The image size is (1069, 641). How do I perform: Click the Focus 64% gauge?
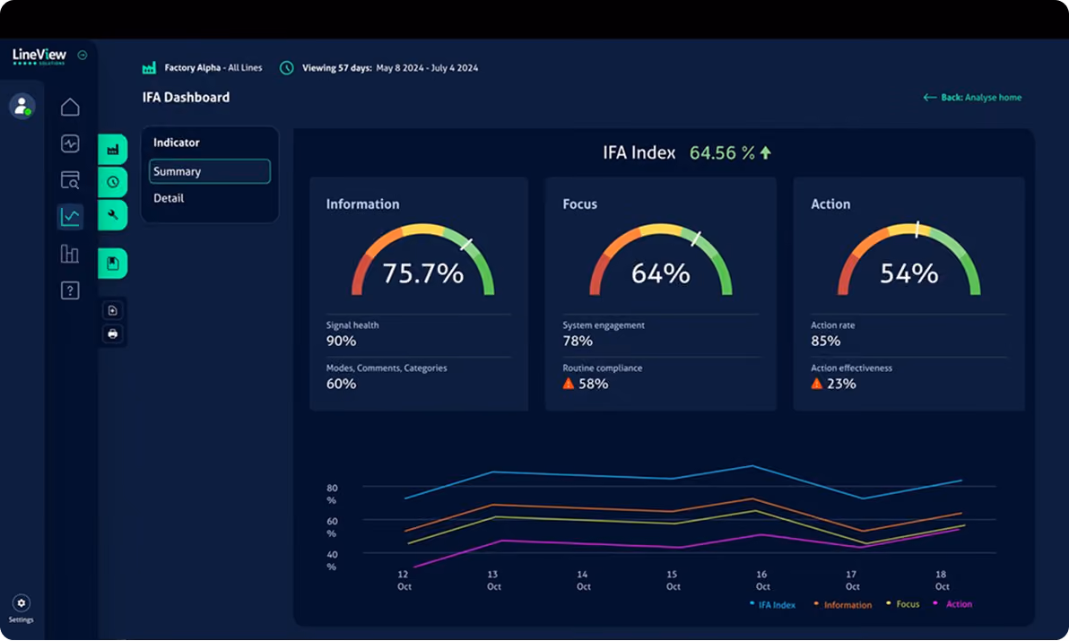tap(661, 261)
